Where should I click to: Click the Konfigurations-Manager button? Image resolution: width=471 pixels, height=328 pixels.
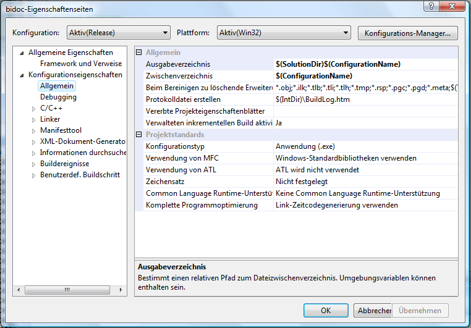(407, 33)
